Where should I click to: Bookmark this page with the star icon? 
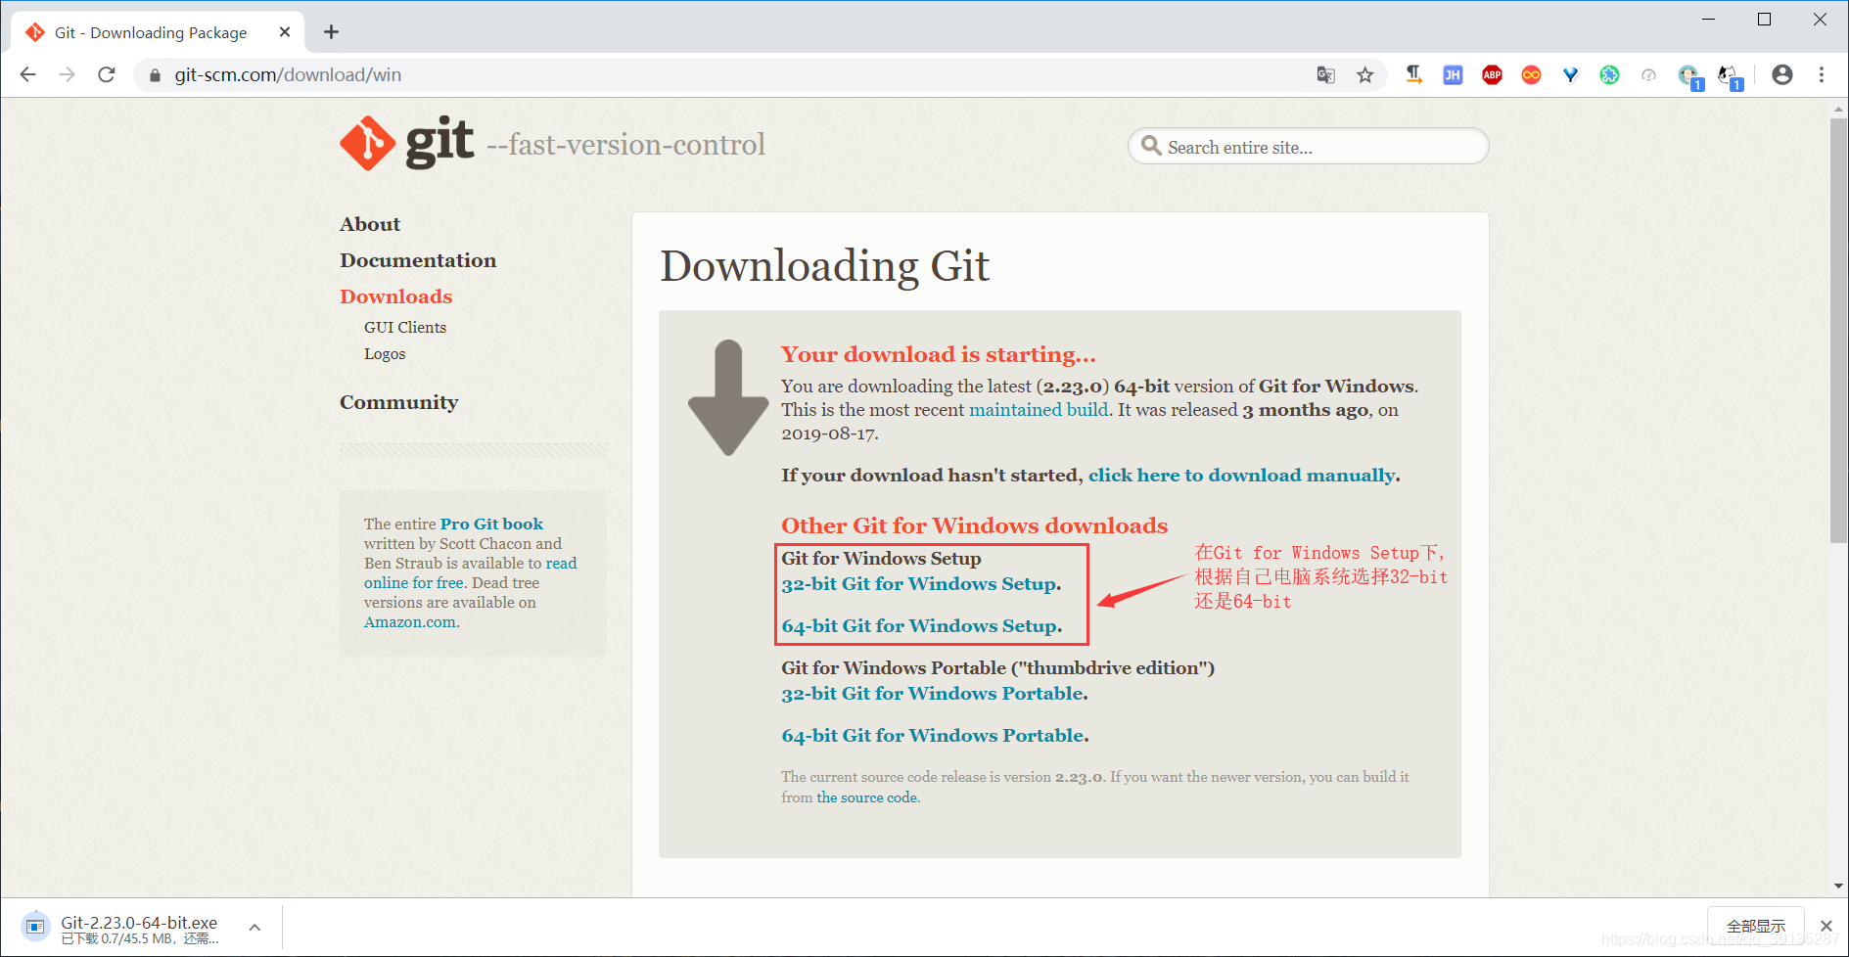click(x=1364, y=75)
